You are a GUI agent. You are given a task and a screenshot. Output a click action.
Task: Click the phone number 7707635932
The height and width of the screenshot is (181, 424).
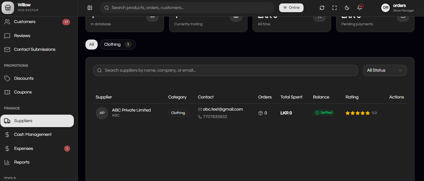[x=215, y=117]
